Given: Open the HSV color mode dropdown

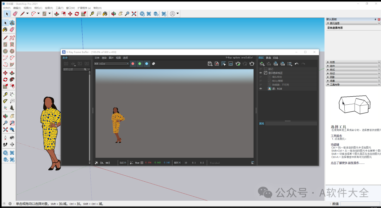Looking at the screenshot, I should (x=177, y=163).
